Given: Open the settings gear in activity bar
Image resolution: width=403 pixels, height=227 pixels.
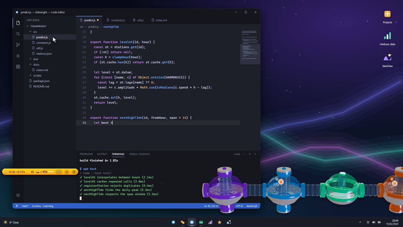Looking at the screenshot, I should 18,195.
